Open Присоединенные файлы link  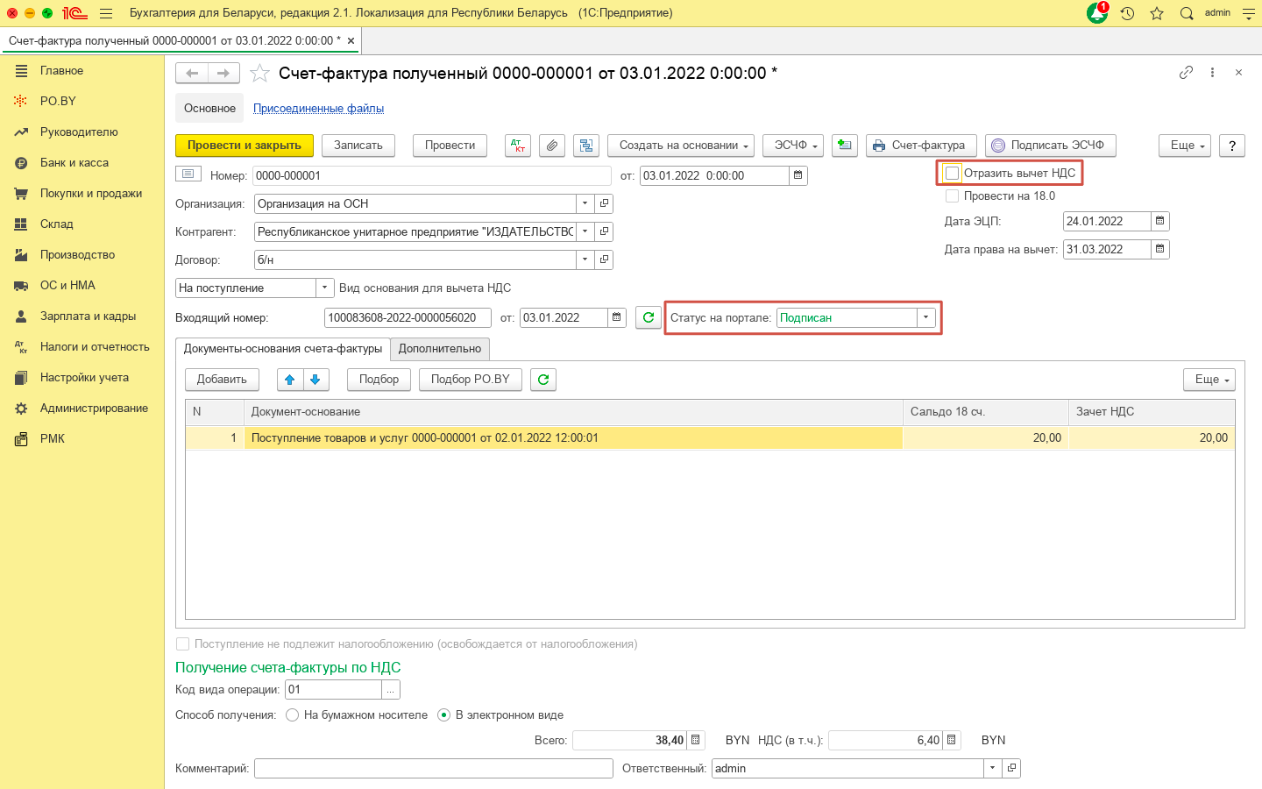click(319, 109)
